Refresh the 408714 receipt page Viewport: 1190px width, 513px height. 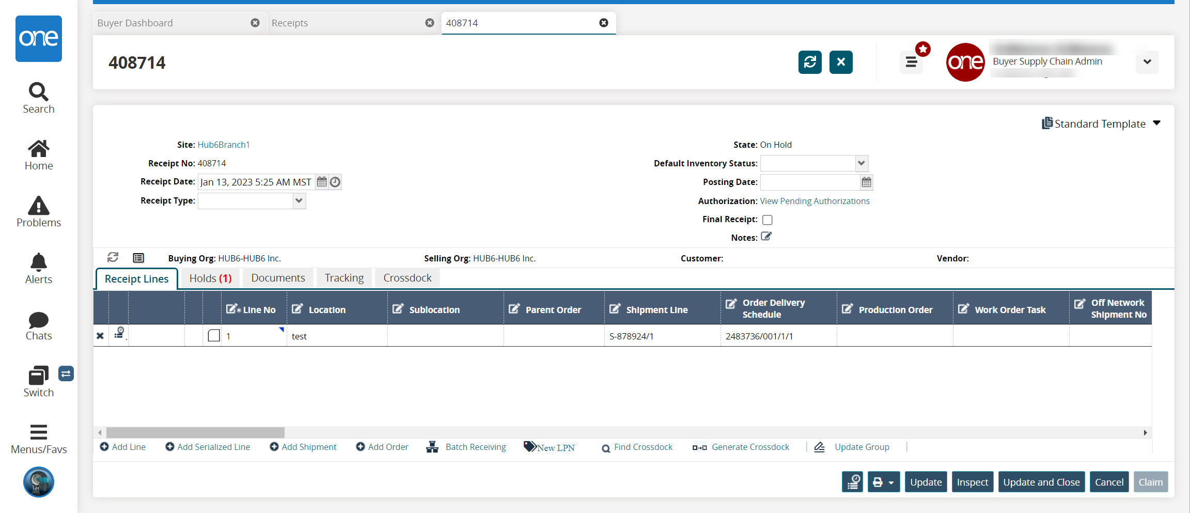pos(810,62)
